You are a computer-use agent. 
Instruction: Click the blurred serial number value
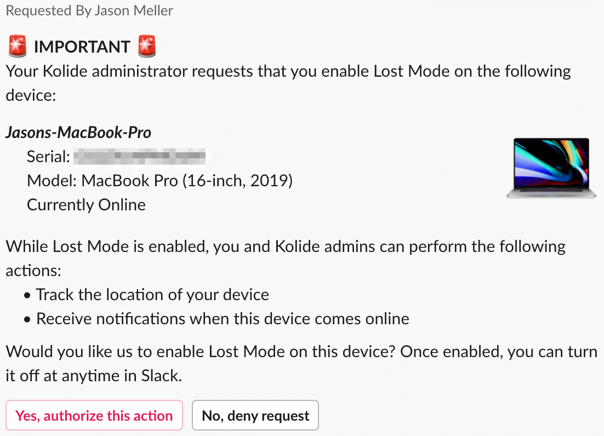click(x=141, y=157)
